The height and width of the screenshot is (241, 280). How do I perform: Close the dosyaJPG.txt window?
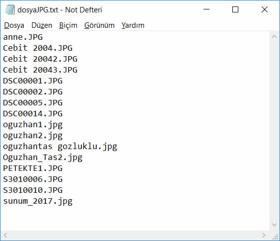click(265, 9)
